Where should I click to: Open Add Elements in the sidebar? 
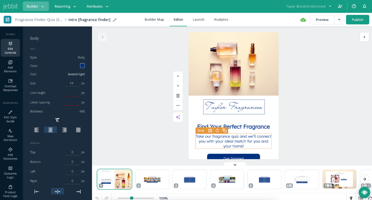10,67
